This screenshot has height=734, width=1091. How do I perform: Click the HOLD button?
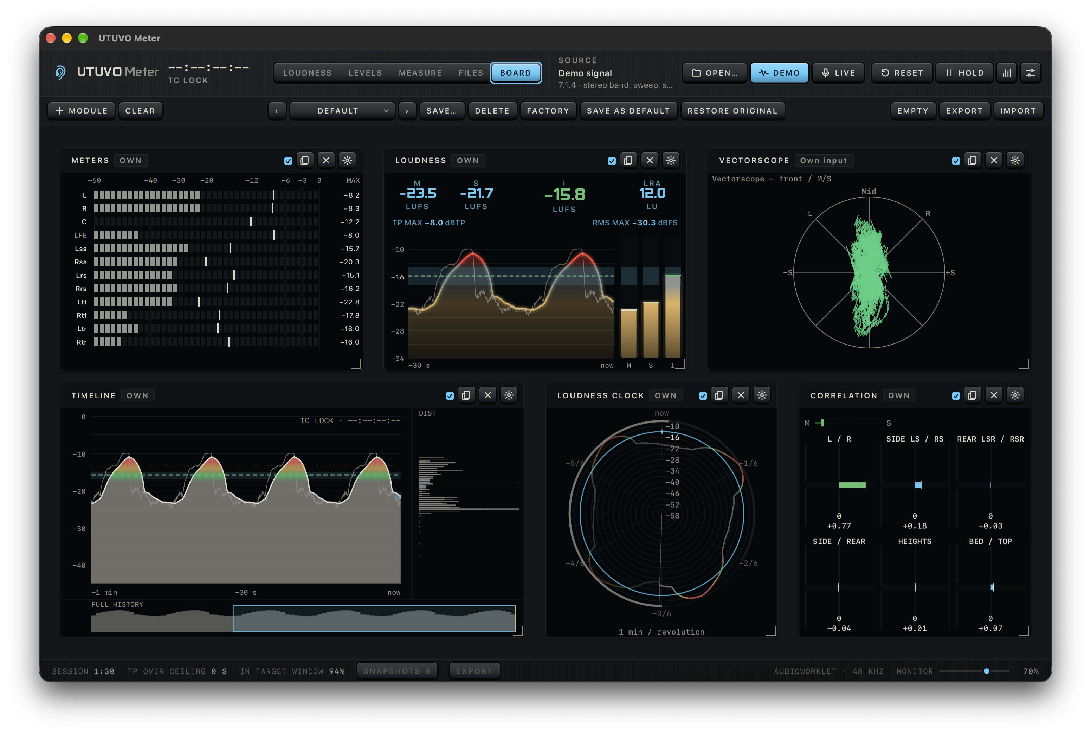click(x=964, y=73)
